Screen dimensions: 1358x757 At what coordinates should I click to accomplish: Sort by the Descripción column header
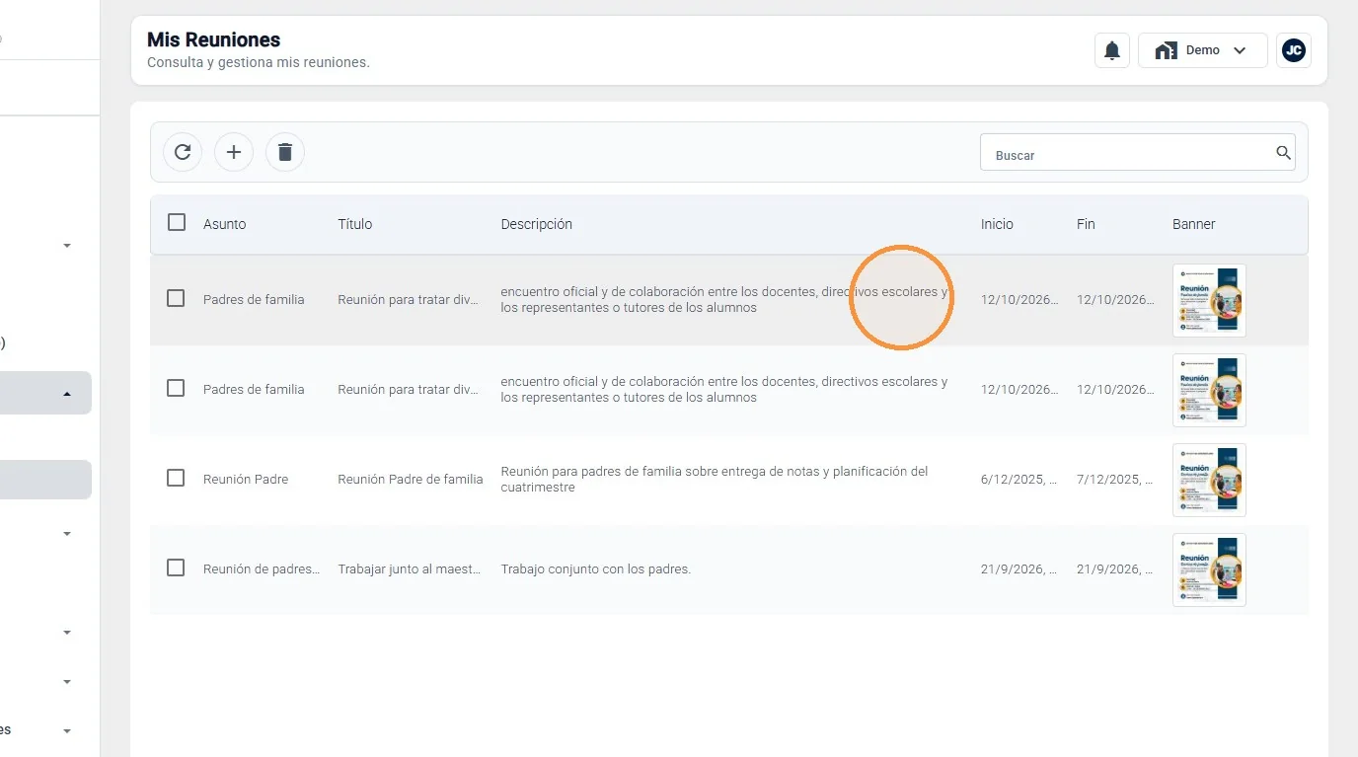pyautogui.click(x=537, y=224)
